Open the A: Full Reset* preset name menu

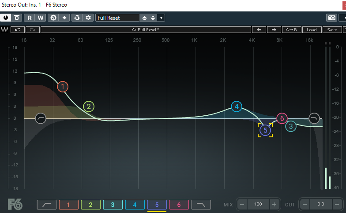point(146,30)
